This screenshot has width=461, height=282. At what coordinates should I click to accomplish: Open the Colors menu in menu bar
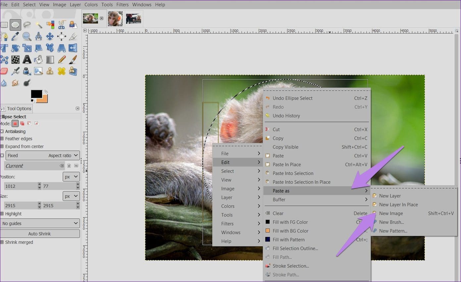coord(91,5)
